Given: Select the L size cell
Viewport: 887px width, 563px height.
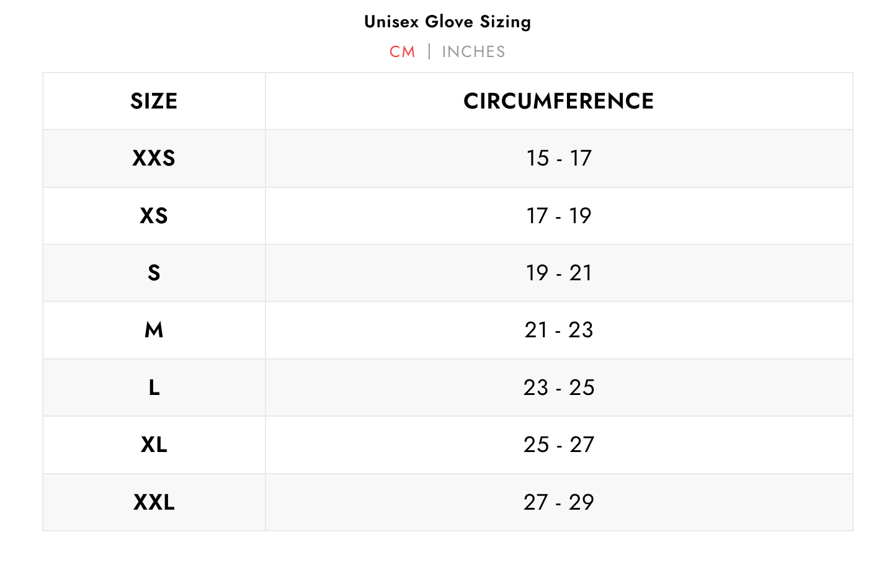Looking at the screenshot, I should 154,388.
